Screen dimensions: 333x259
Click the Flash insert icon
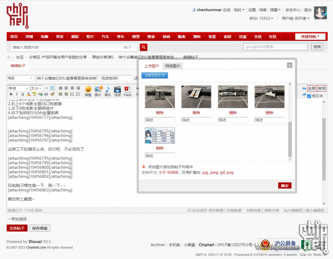tap(127, 91)
